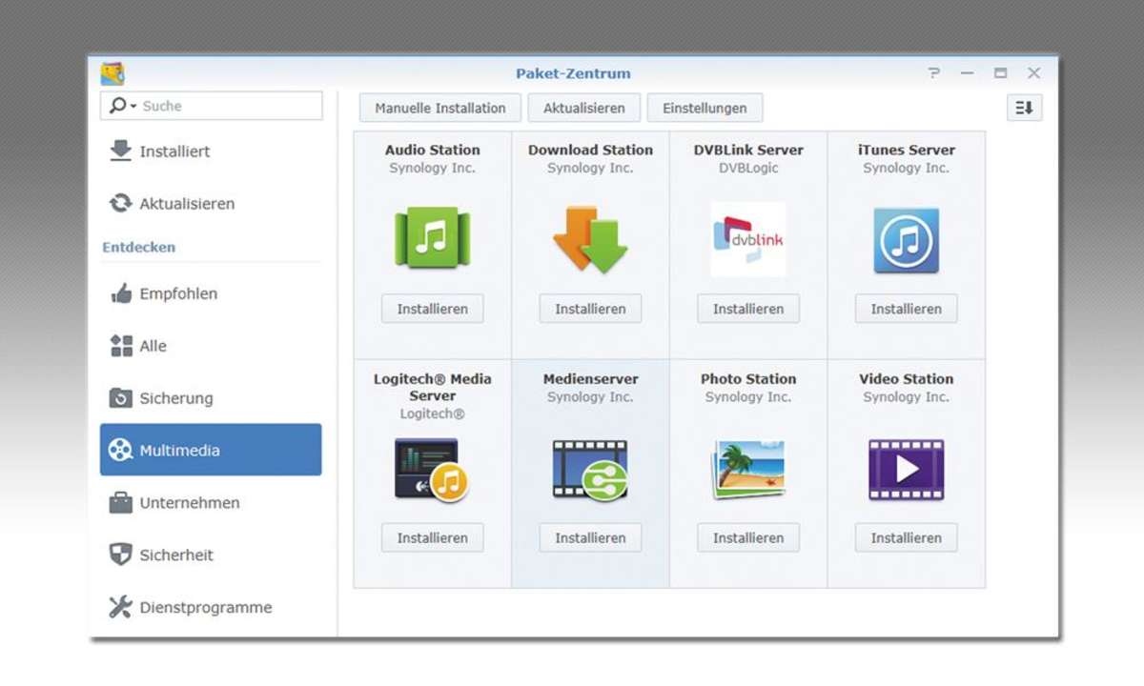
Task: Click the Aktualisieren toolbar button
Action: 584,108
